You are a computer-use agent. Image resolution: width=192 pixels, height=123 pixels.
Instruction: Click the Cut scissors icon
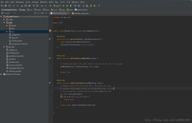pos(22,6)
